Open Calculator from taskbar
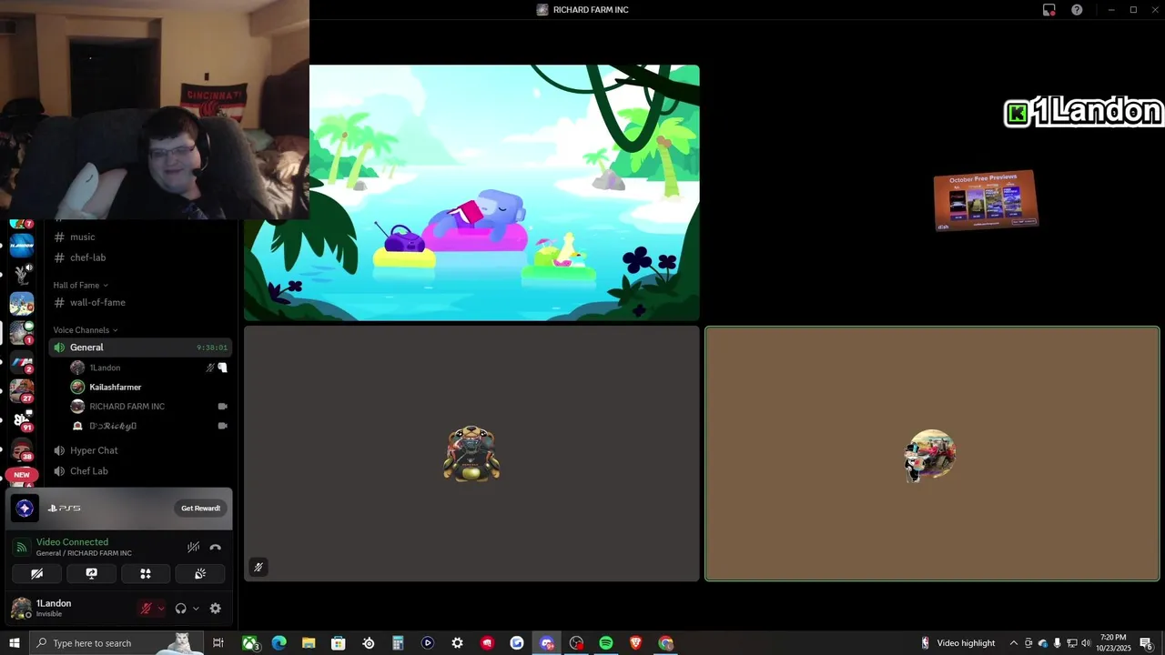Screen dimensions: 1165x655 398,643
